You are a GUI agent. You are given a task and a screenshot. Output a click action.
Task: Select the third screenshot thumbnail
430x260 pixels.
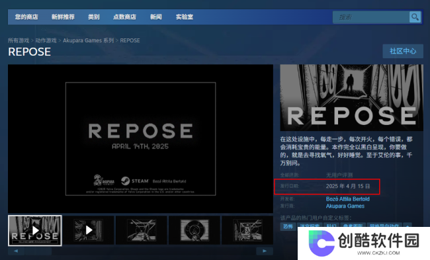click(142, 230)
